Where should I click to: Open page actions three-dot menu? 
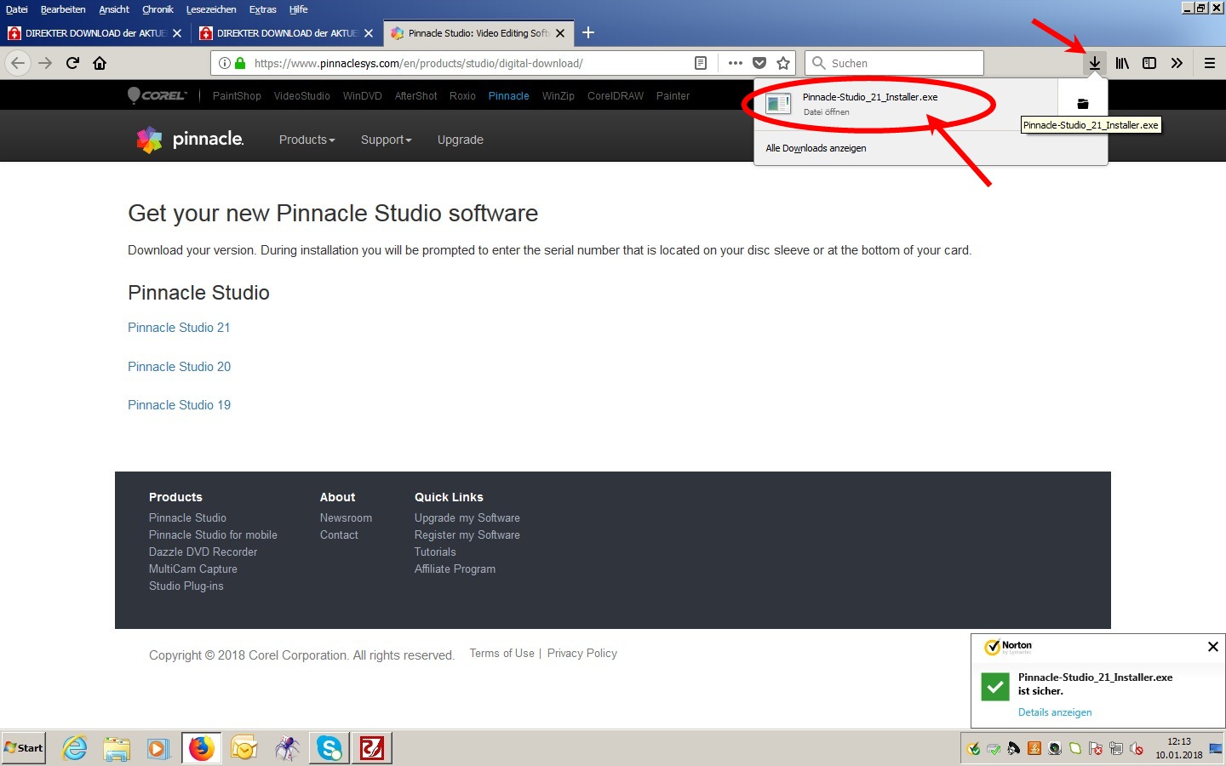[736, 63]
